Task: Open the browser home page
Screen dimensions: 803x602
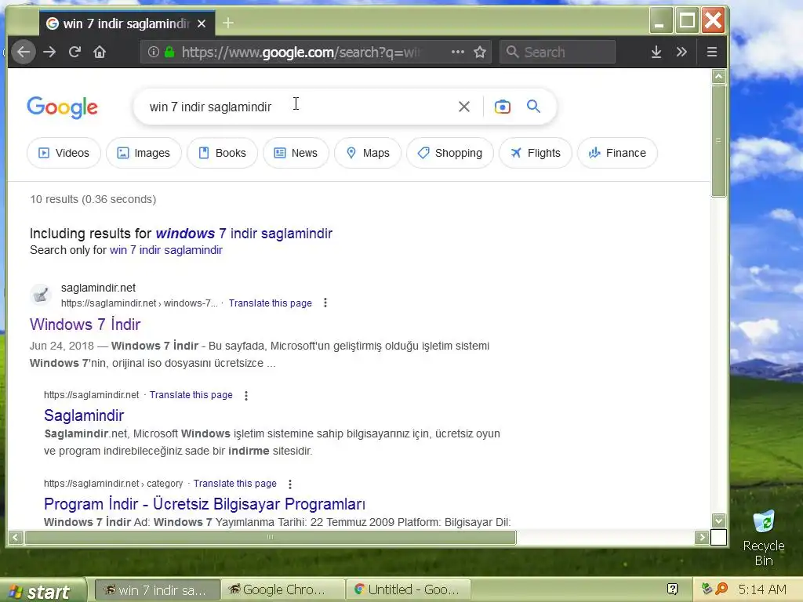Action: click(100, 52)
